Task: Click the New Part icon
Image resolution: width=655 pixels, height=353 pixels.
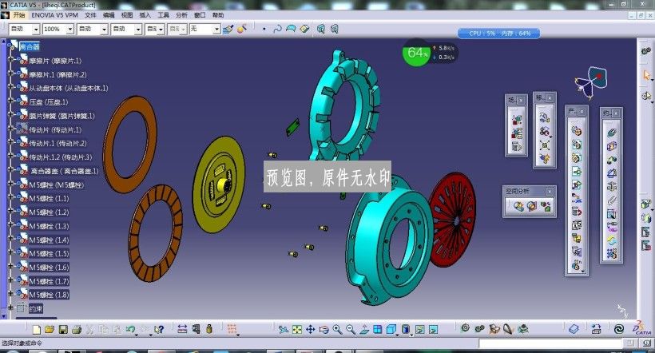Action: coord(577,158)
